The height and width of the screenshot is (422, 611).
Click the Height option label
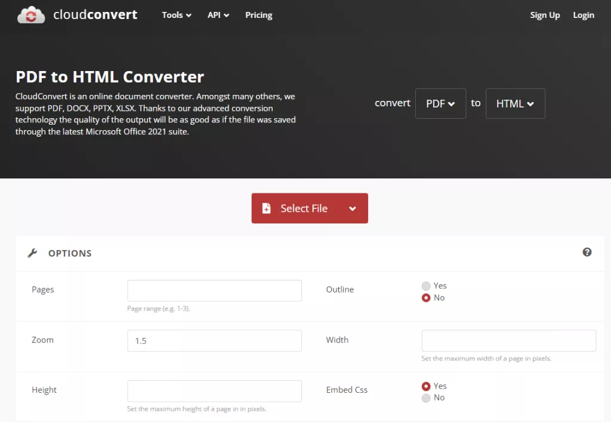coord(44,390)
